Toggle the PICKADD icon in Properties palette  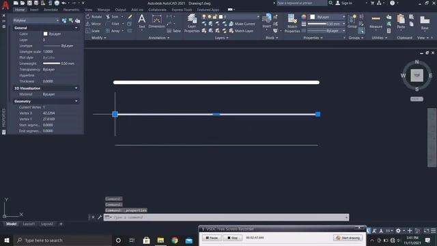point(64,20)
